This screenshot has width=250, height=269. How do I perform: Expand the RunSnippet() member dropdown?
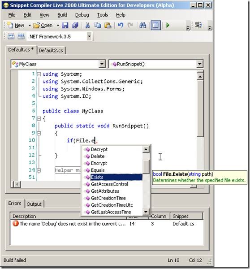[x=199, y=64]
